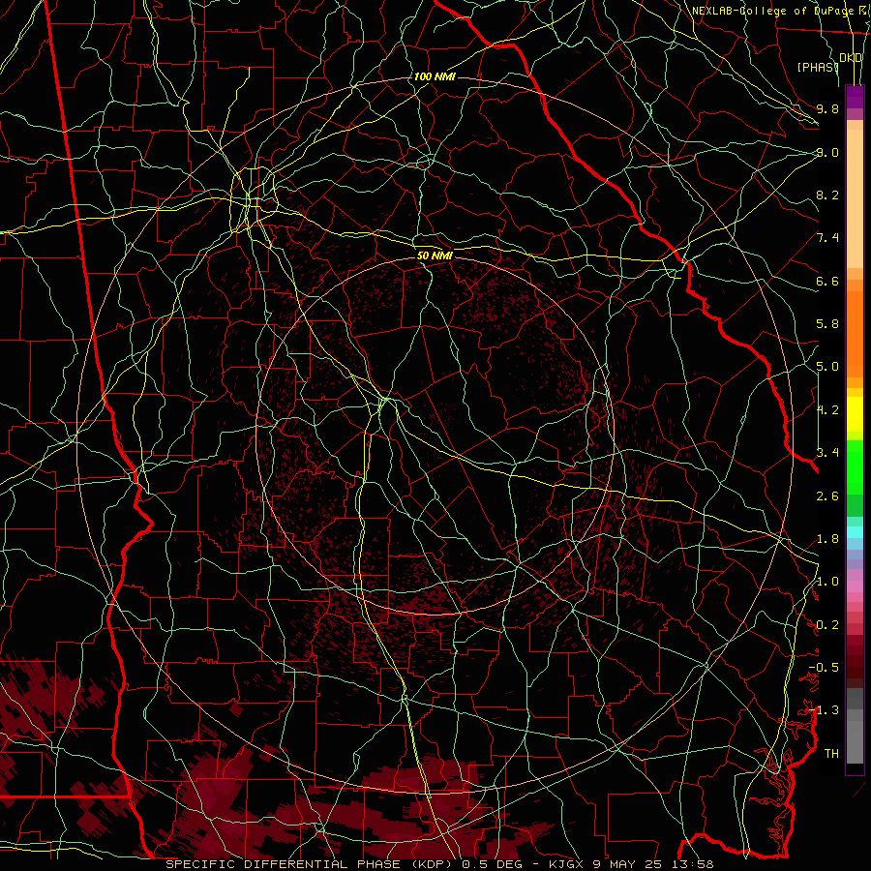Click the -0.5 value on color scale
This screenshot has height=871, width=871.
pyautogui.click(x=824, y=668)
